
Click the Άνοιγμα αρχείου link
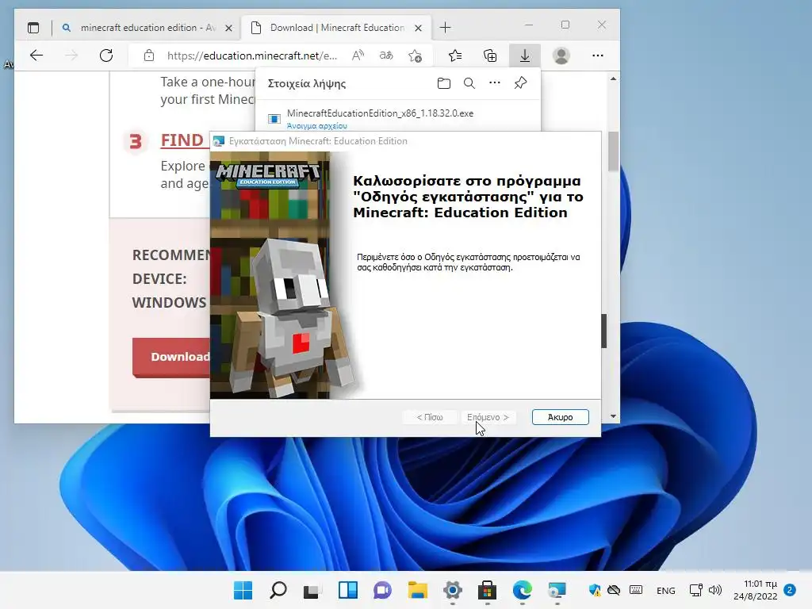click(317, 126)
